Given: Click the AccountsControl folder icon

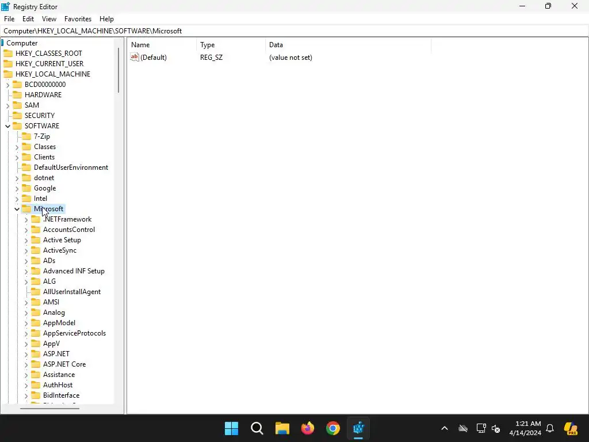Looking at the screenshot, I should (x=36, y=229).
